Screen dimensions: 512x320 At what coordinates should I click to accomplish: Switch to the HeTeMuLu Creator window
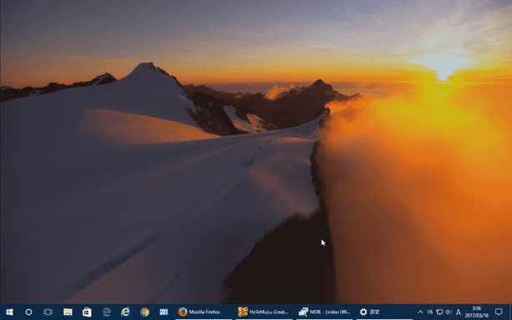pyautogui.click(x=264, y=312)
